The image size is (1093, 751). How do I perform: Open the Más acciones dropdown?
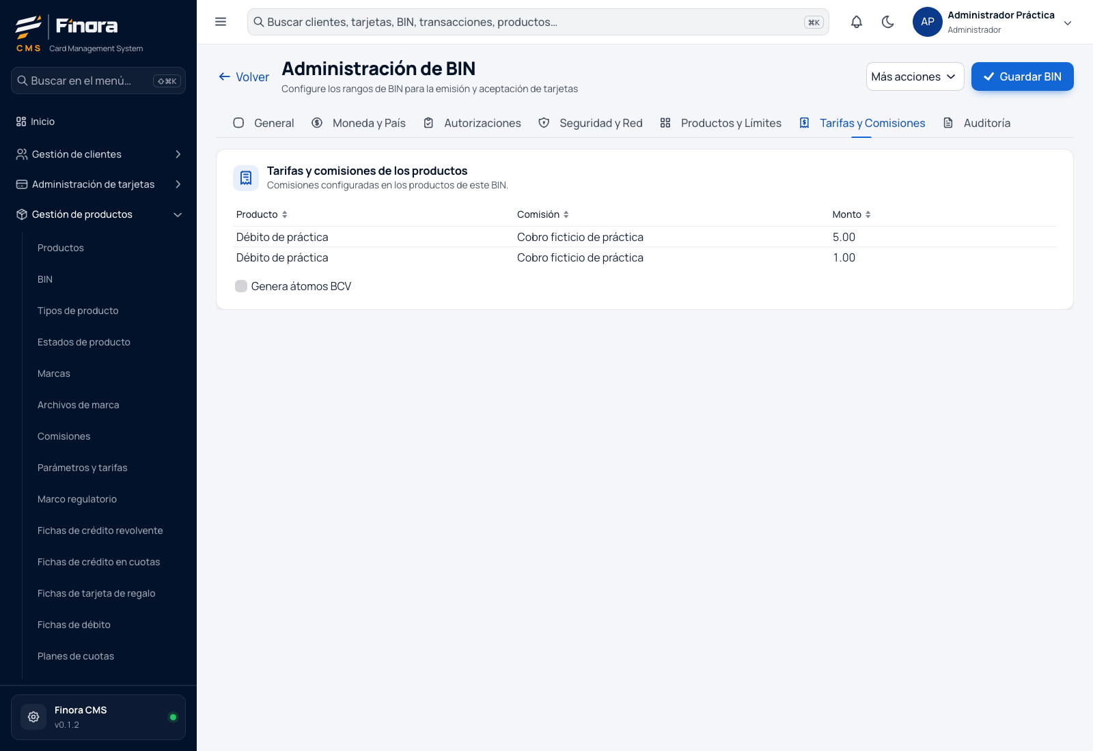(915, 76)
